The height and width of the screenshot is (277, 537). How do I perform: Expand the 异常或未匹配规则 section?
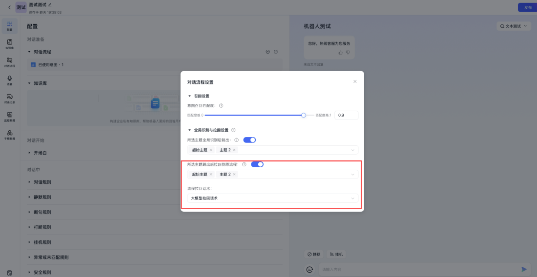click(x=29, y=257)
